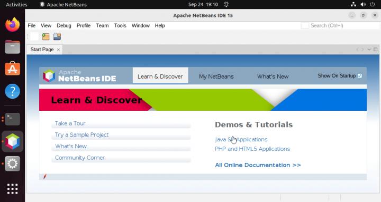Maximize the Start Page editor window

click(x=375, y=50)
